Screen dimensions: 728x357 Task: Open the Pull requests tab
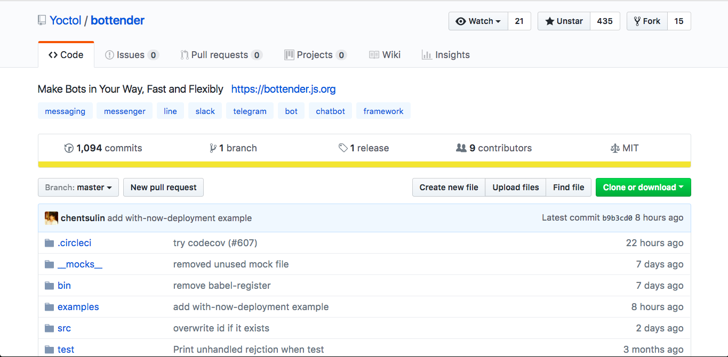221,55
